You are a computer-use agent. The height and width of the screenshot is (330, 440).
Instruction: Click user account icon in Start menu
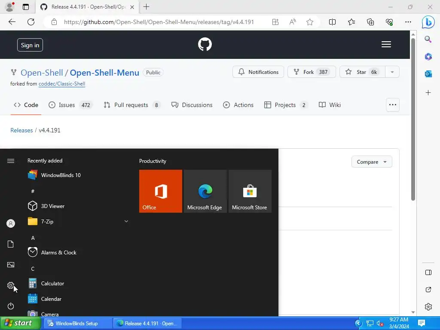pos(11,223)
